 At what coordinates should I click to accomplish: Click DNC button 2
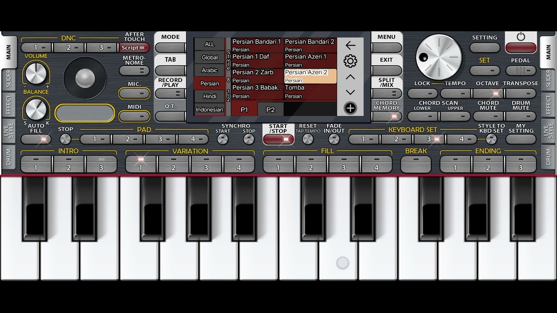69,48
